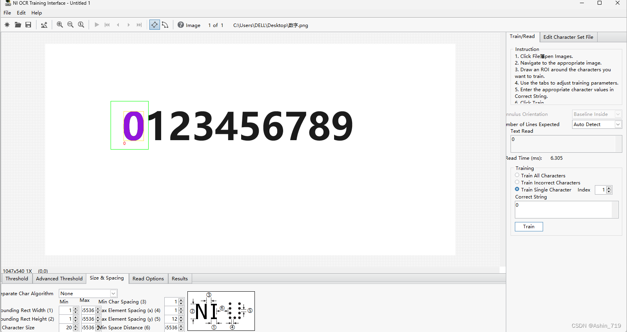Click the Index value field
Screen dimensions: 627x332
point(601,190)
